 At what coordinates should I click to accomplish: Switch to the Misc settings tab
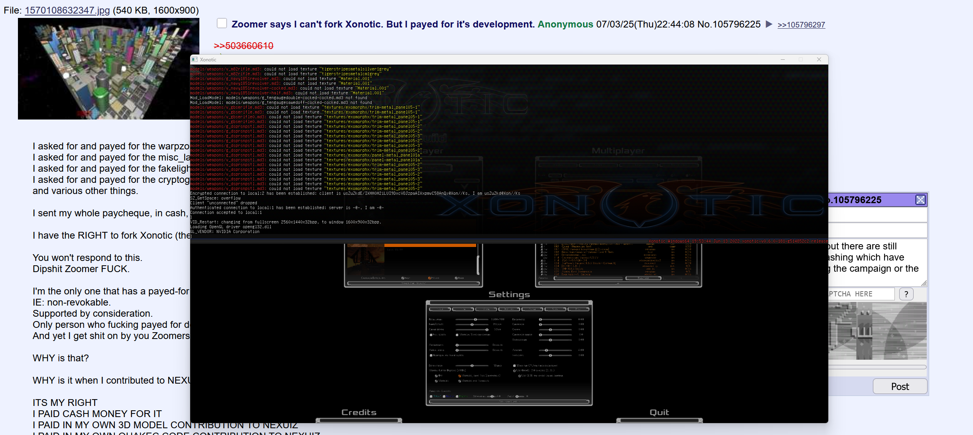coord(578,309)
